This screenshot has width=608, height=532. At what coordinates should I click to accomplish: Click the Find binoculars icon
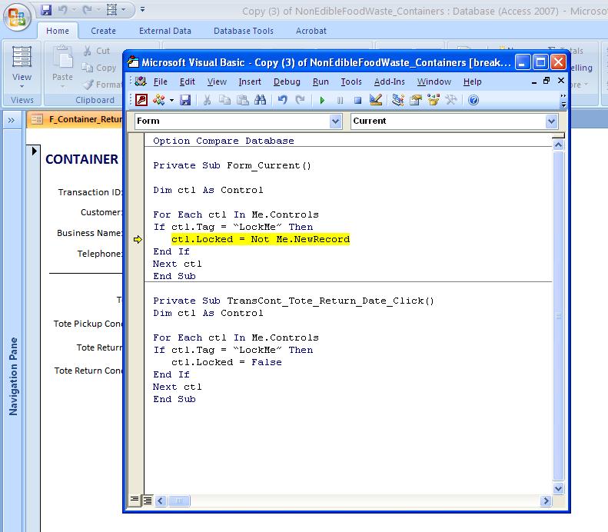click(x=260, y=101)
